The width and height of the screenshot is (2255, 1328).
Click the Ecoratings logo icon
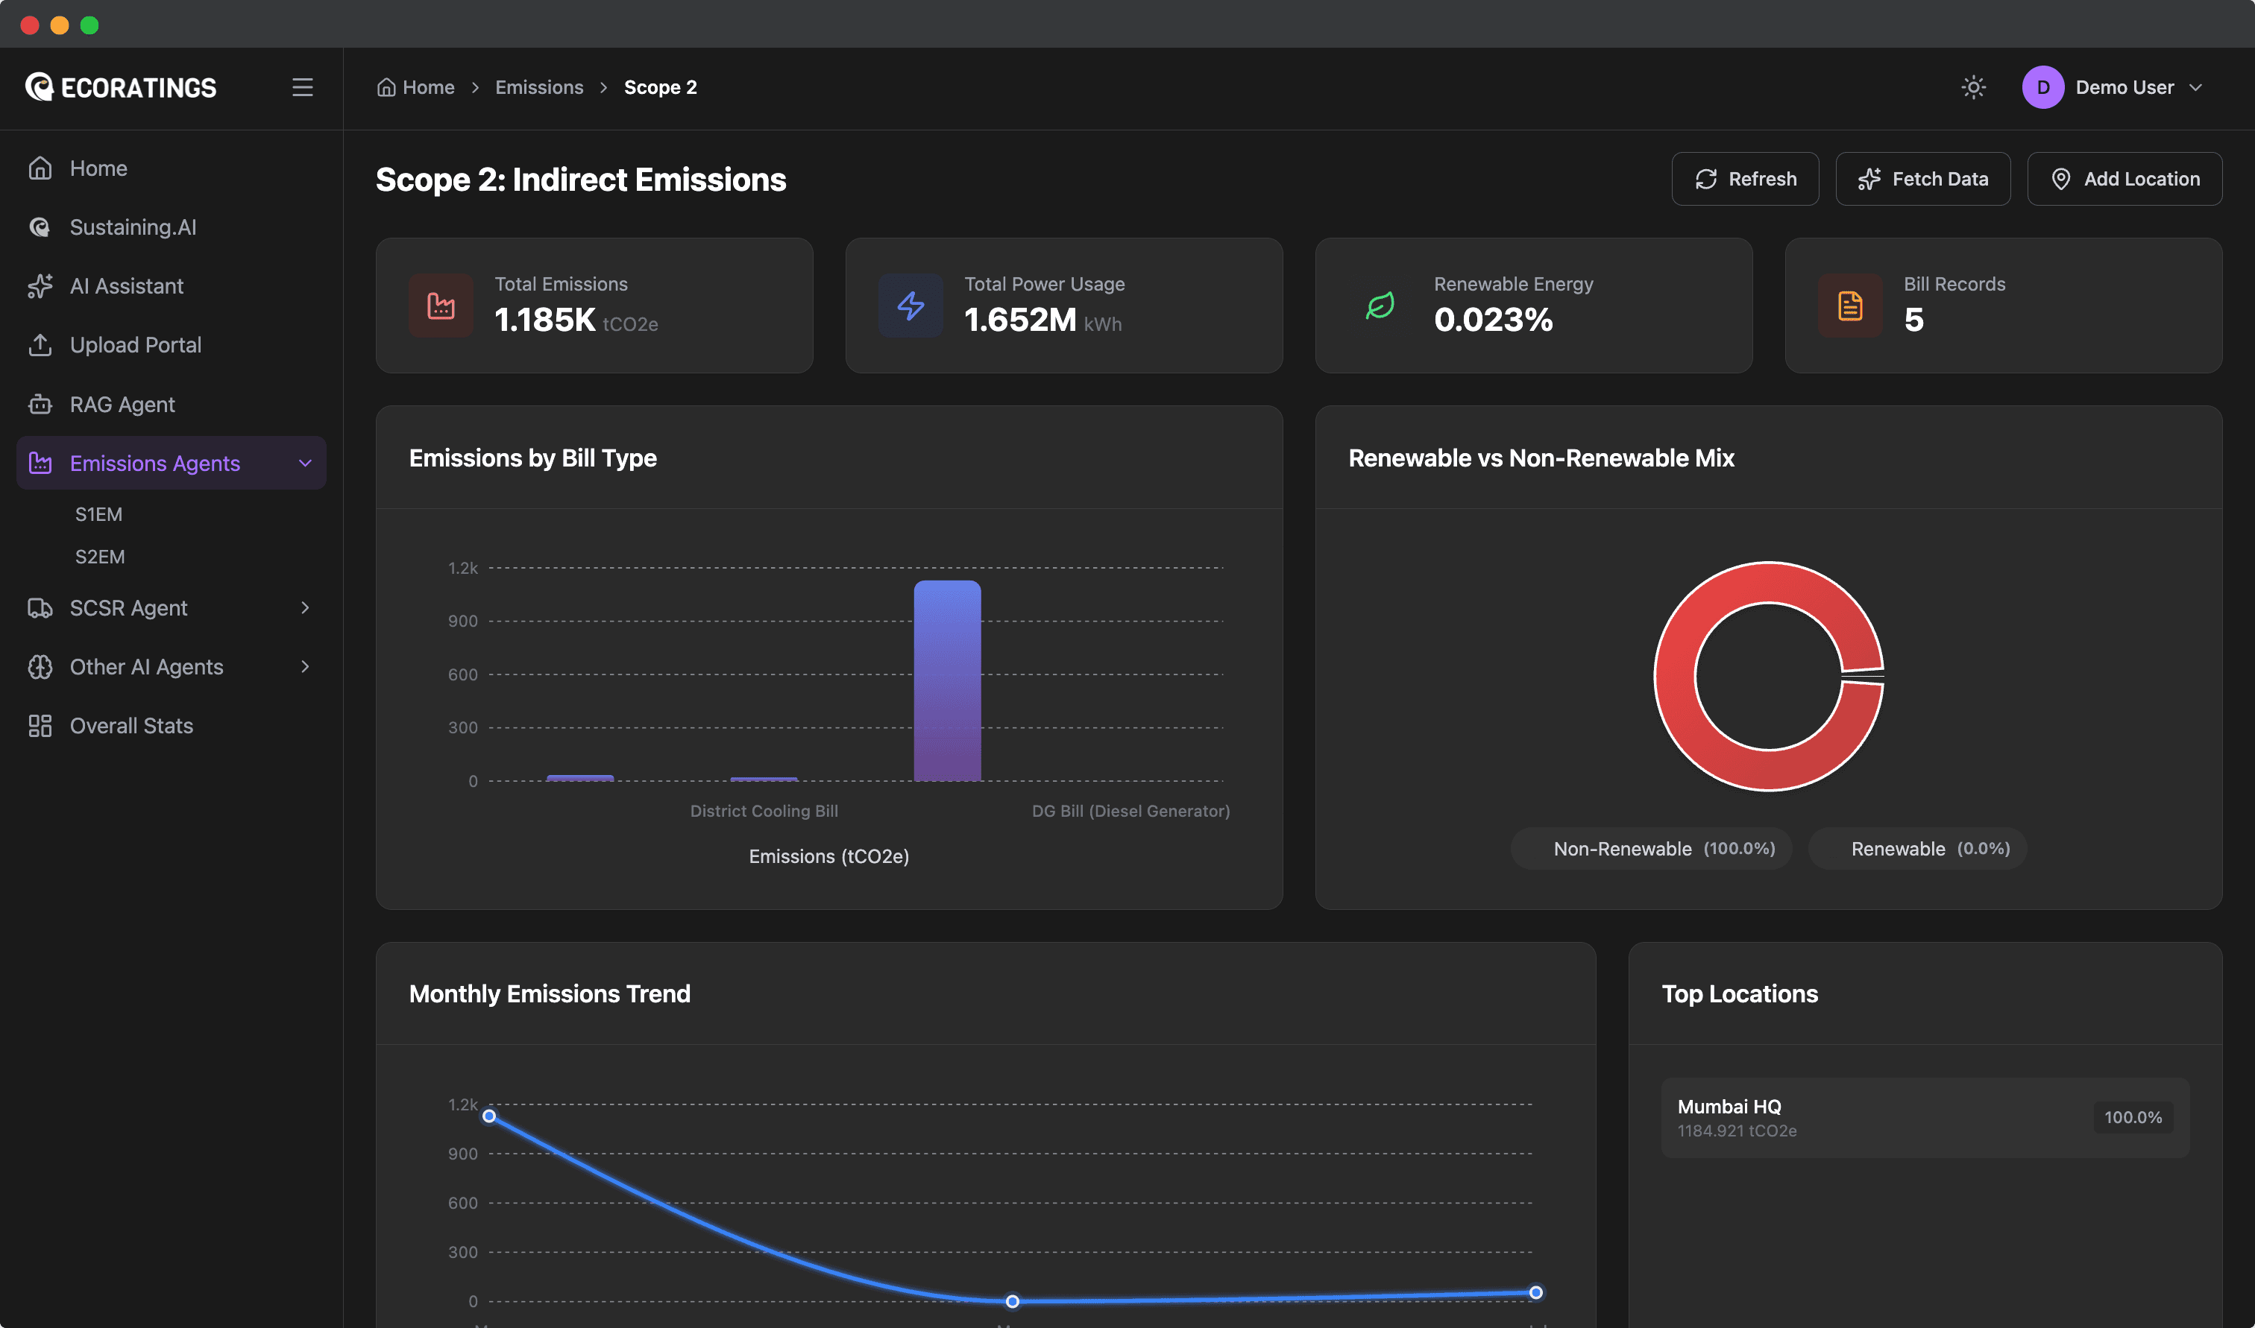point(40,86)
